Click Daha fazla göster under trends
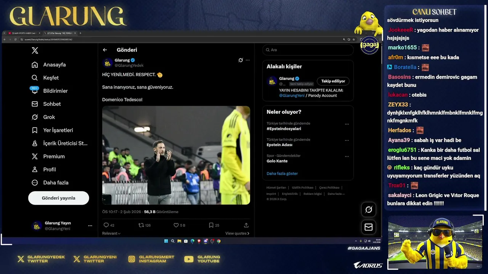Image resolution: width=488 pixels, height=274 pixels. [x=282, y=174]
